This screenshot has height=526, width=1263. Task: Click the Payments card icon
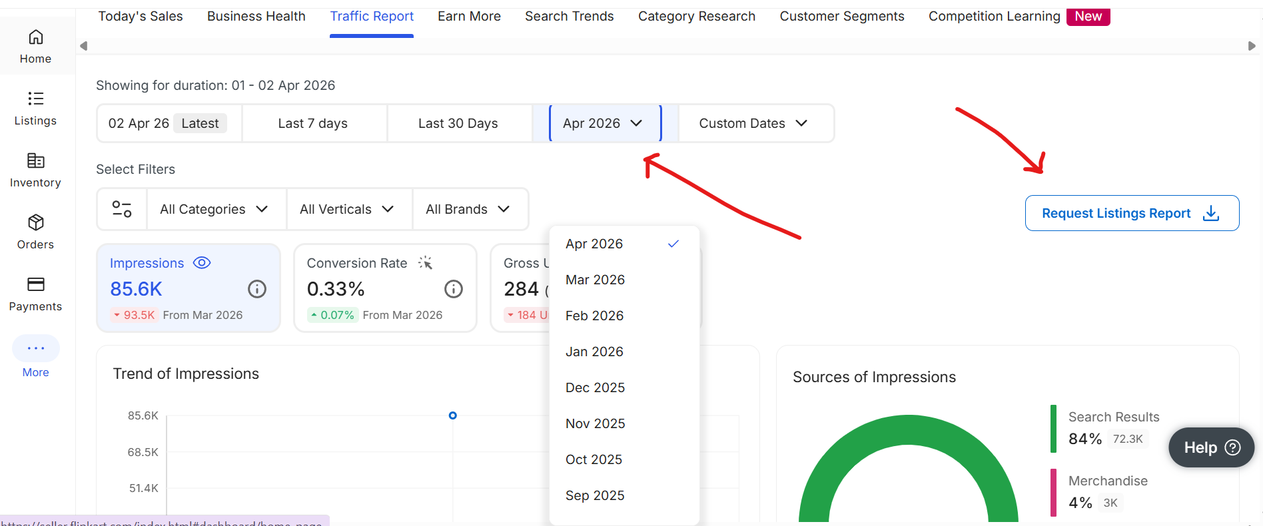[36, 285]
